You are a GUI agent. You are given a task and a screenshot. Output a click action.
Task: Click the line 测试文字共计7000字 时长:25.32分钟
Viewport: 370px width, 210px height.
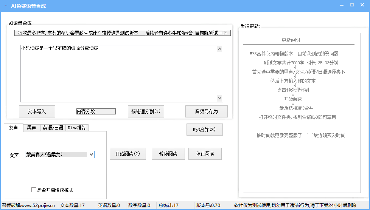coord(301,63)
